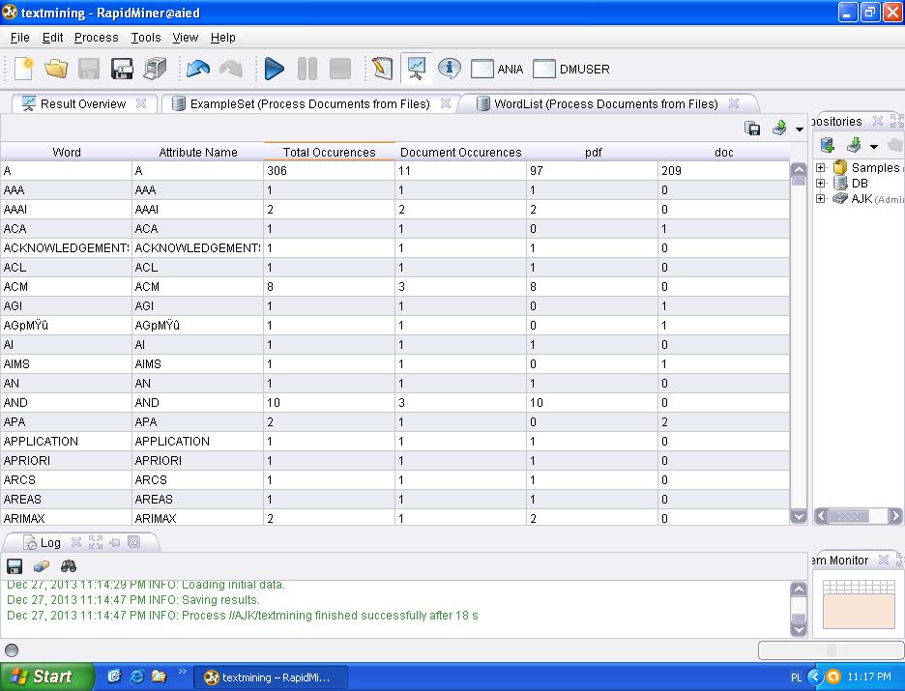The image size is (905, 691).
Task: Sort by the Total Occurences column header
Action: tap(329, 153)
